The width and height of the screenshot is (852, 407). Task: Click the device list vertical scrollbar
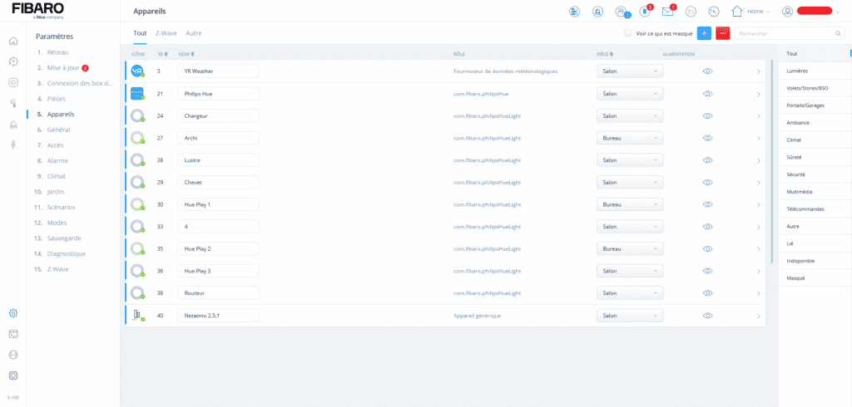click(771, 161)
